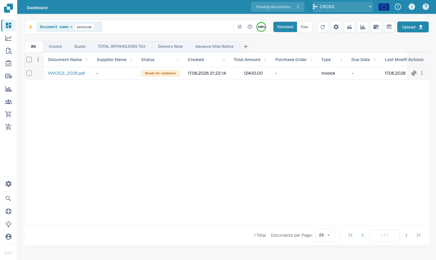
Task: Open the documents per page dropdown
Action: coord(325,235)
